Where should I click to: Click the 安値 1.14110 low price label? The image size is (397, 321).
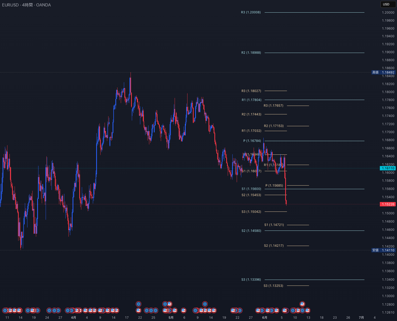(x=384, y=250)
